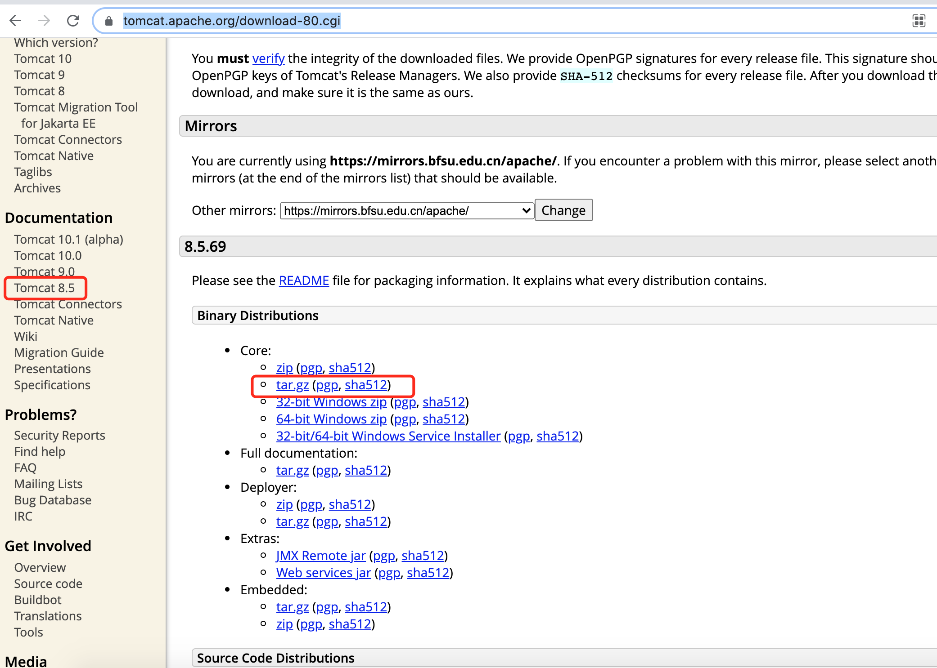Open the verify link
Image resolution: width=937 pixels, height=668 pixels.
(268, 58)
